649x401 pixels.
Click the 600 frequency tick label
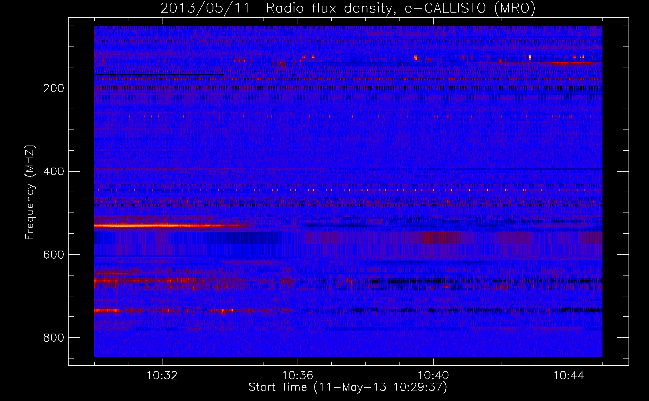54,255
